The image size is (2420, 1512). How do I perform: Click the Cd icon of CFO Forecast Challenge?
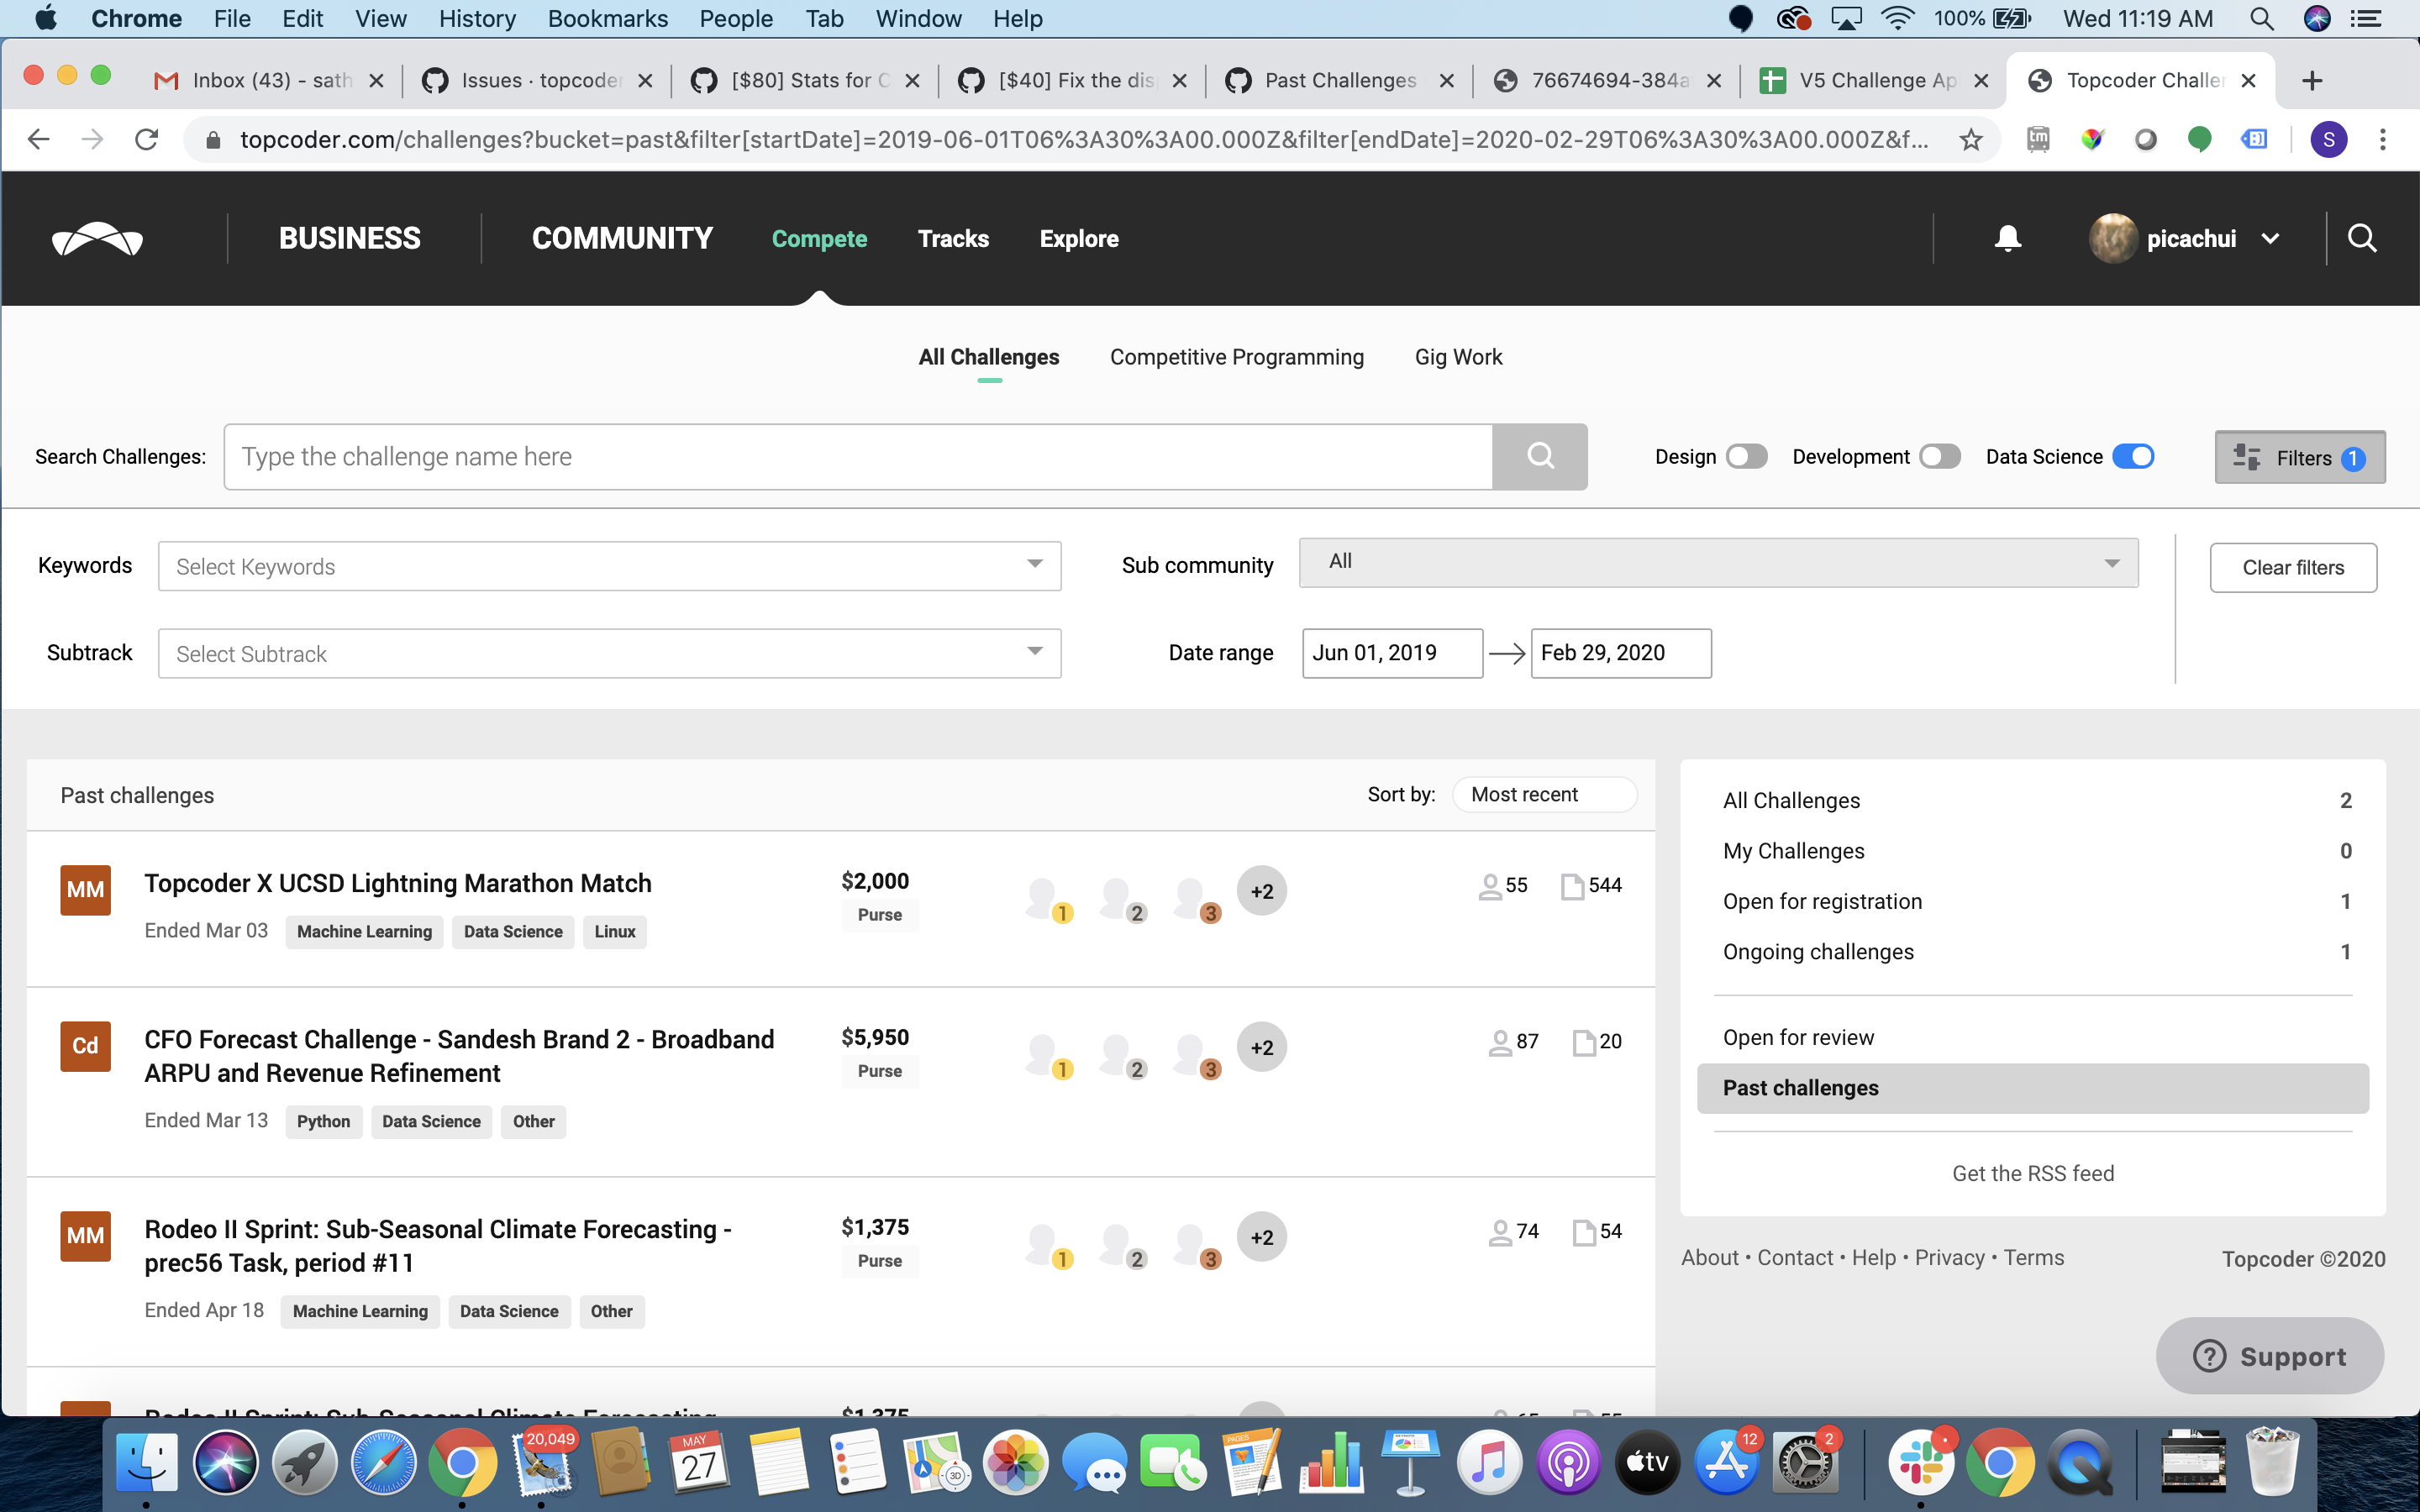[x=85, y=1046]
